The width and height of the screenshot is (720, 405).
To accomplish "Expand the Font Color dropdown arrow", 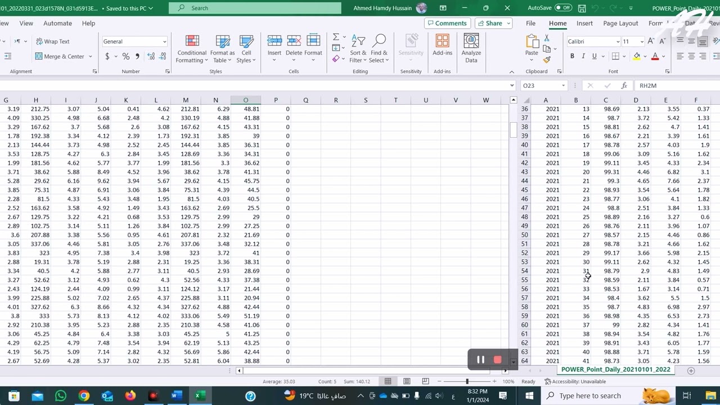I will [664, 56].
